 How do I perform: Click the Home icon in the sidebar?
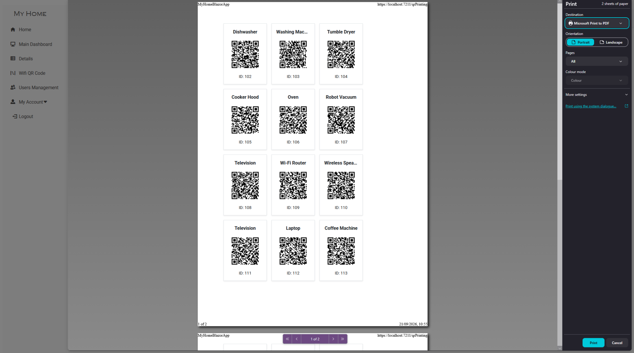click(x=13, y=30)
